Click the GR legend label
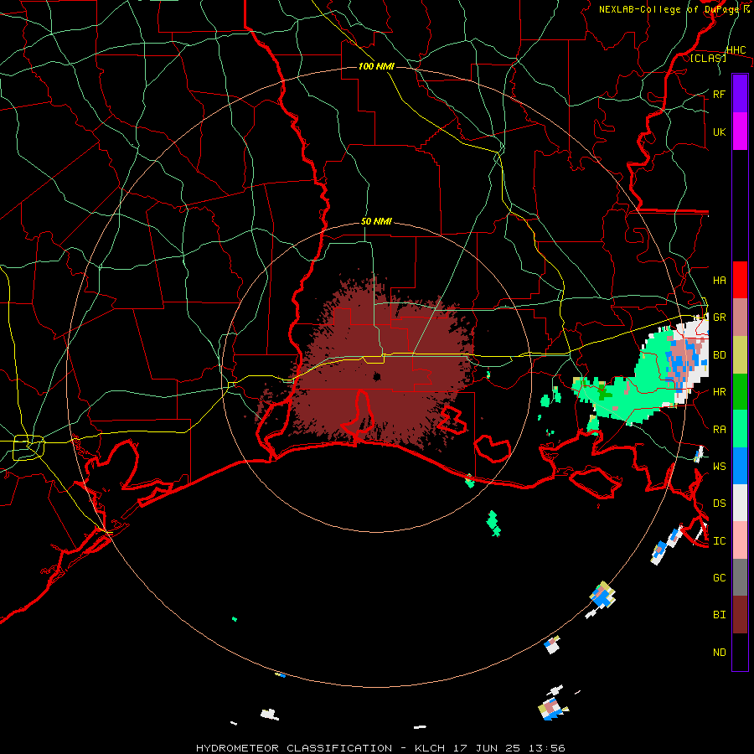 coord(719,318)
